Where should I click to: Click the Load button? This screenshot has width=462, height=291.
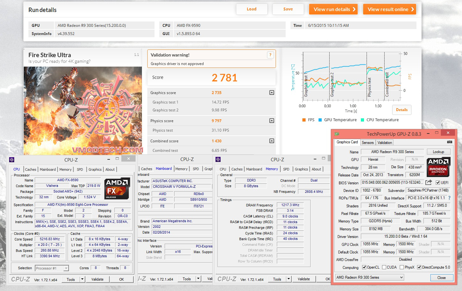252,9
